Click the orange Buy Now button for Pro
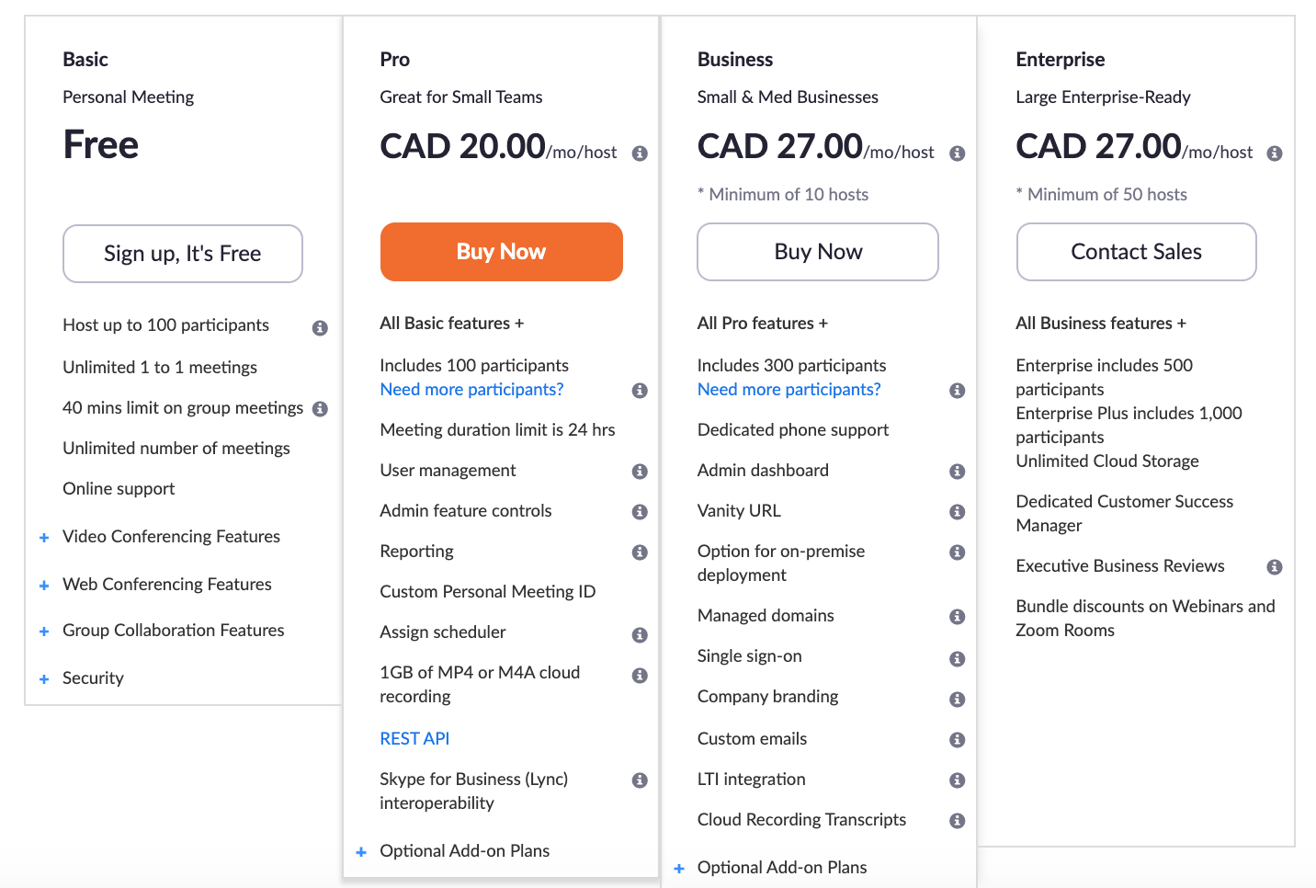 pos(501,252)
